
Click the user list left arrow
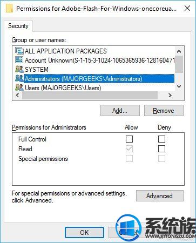(x=17, y=95)
